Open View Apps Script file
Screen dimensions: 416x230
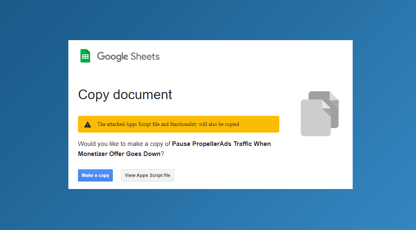tap(148, 175)
